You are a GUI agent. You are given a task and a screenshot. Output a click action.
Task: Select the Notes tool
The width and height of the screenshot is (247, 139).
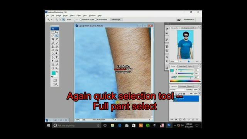[53, 64]
